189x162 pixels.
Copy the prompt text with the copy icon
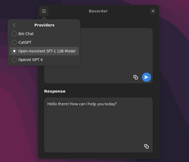(x=136, y=77)
